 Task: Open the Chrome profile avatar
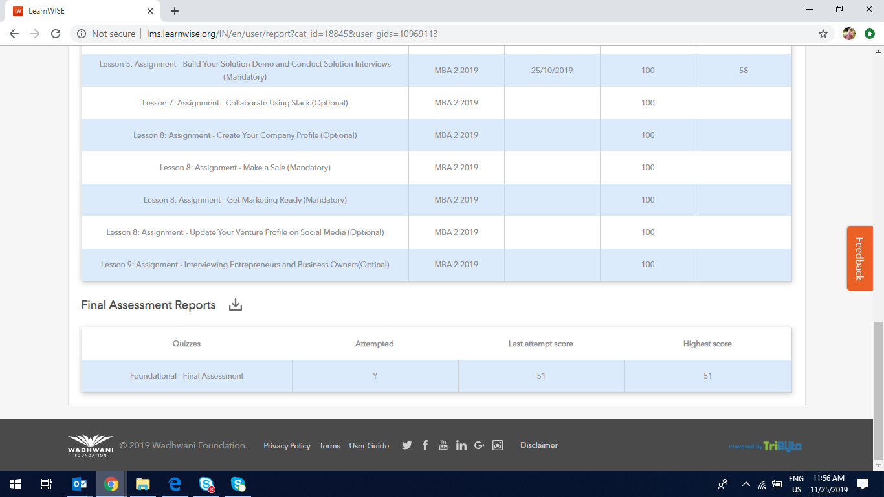point(849,34)
